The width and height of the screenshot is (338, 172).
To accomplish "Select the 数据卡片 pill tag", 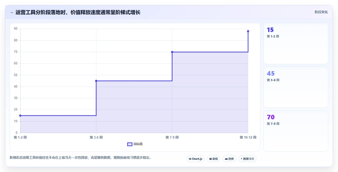I will tap(247, 159).
